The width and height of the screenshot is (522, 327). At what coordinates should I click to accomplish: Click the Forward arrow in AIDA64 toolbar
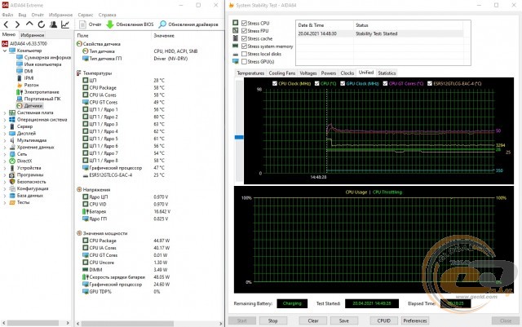[18, 24]
